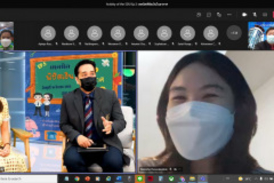Viewport: 274px width, 183px height.
Task: Click the masked participant thumbnail at top left
Action: [x=7, y=36]
